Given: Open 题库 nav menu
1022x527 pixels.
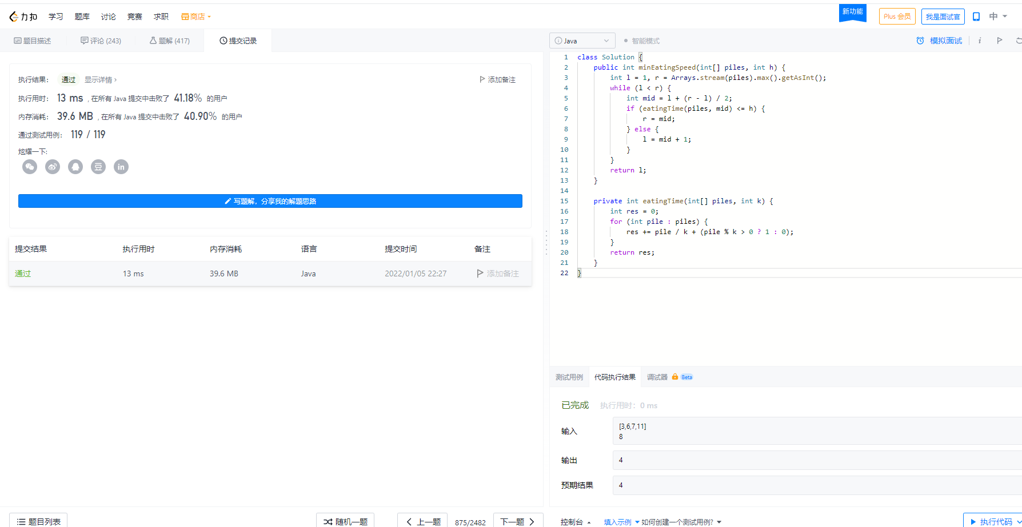Looking at the screenshot, I should tap(82, 17).
